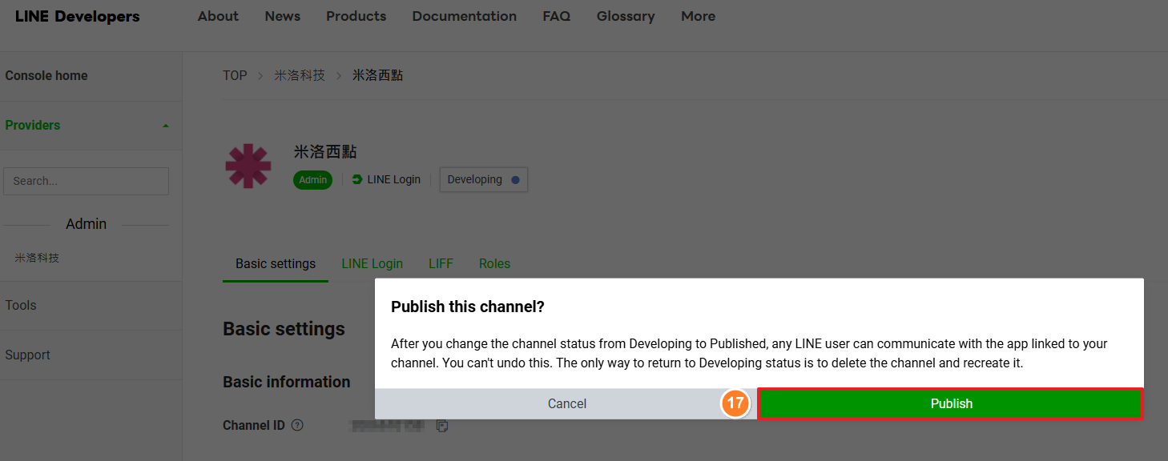Open Console home in the sidebar

(46, 76)
